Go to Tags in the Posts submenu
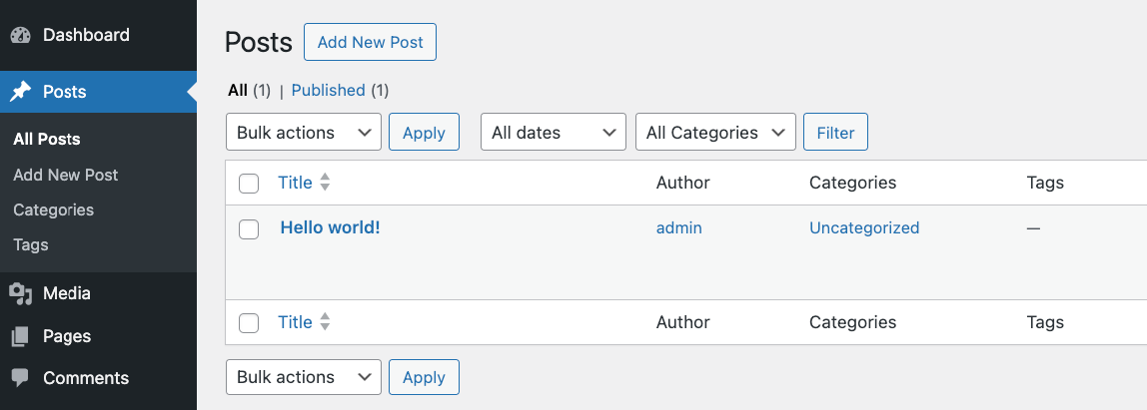This screenshot has width=1147, height=410. pyautogui.click(x=31, y=244)
